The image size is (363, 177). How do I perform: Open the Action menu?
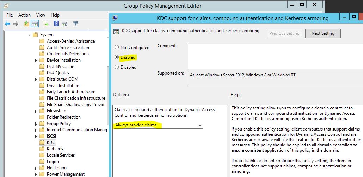[x=24, y=15]
